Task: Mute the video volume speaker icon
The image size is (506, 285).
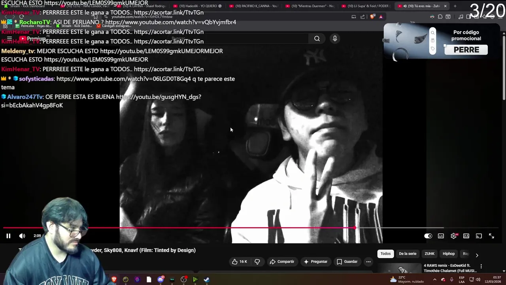Action: (x=22, y=236)
